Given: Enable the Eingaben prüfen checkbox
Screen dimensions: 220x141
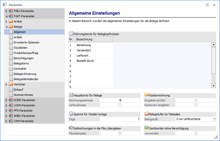Looking at the screenshot, I should coord(196,100).
